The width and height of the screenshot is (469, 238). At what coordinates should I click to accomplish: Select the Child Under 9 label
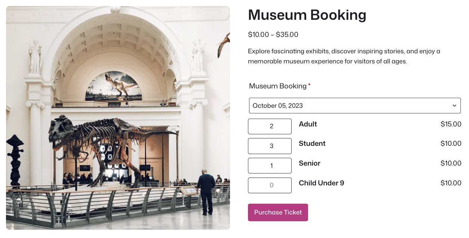coord(322,183)
